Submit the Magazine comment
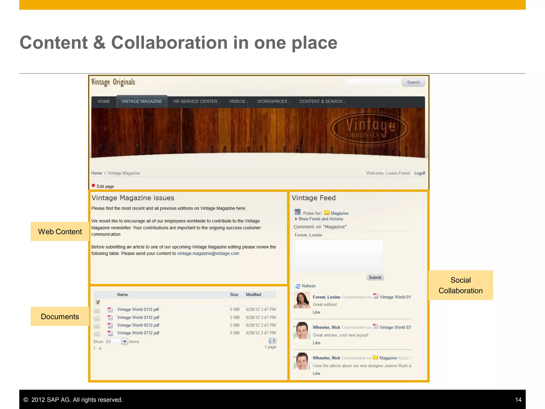545x409 pixels. click(x=375, y=277)
